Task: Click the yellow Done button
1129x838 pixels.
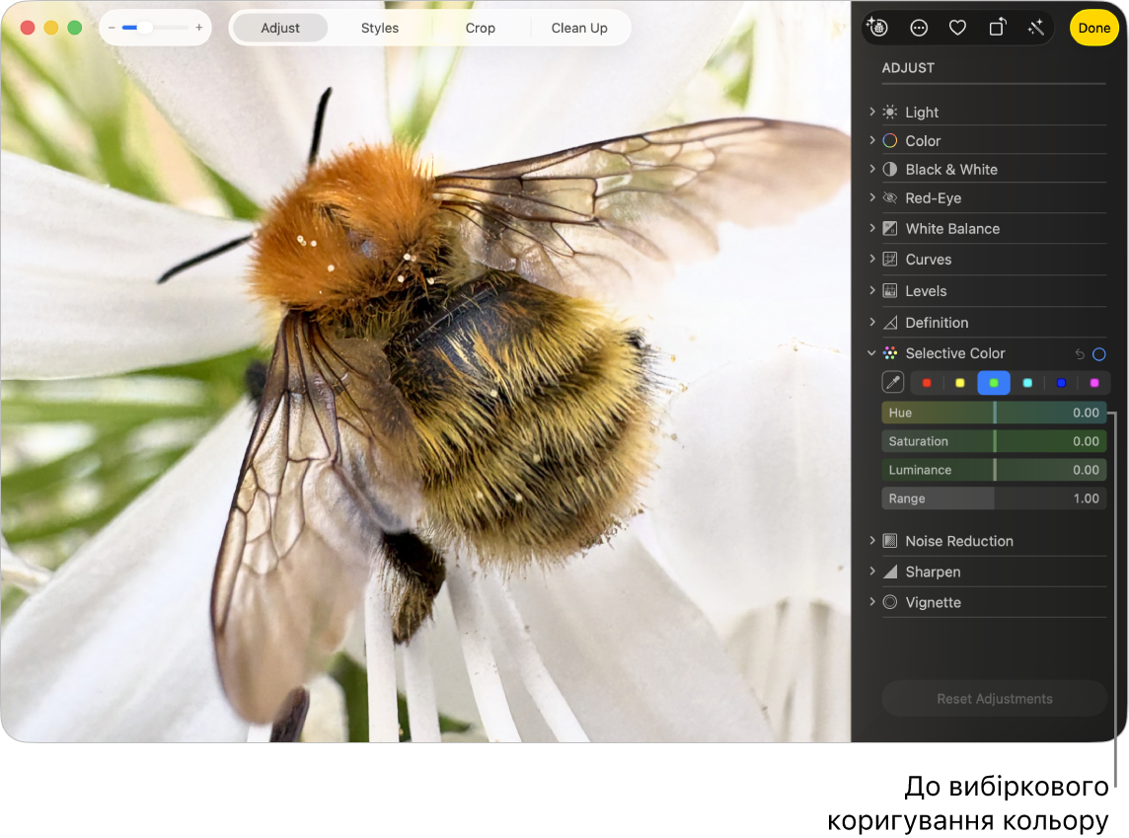Action: [x=1093, y=28]
